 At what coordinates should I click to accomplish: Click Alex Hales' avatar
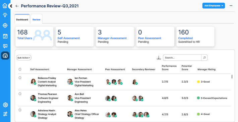tap(70, 114)
